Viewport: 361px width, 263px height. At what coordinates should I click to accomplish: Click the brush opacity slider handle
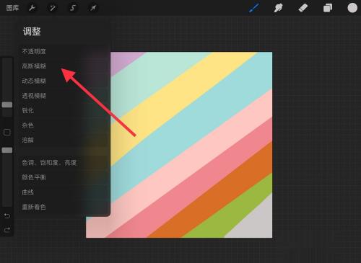[x=7, y=151]
